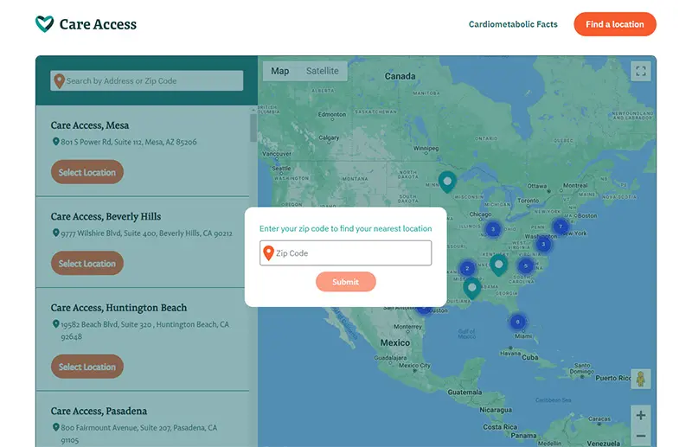692x447 pixels.
Task: Click the Care Access heart logo
Action: (44, 24)
